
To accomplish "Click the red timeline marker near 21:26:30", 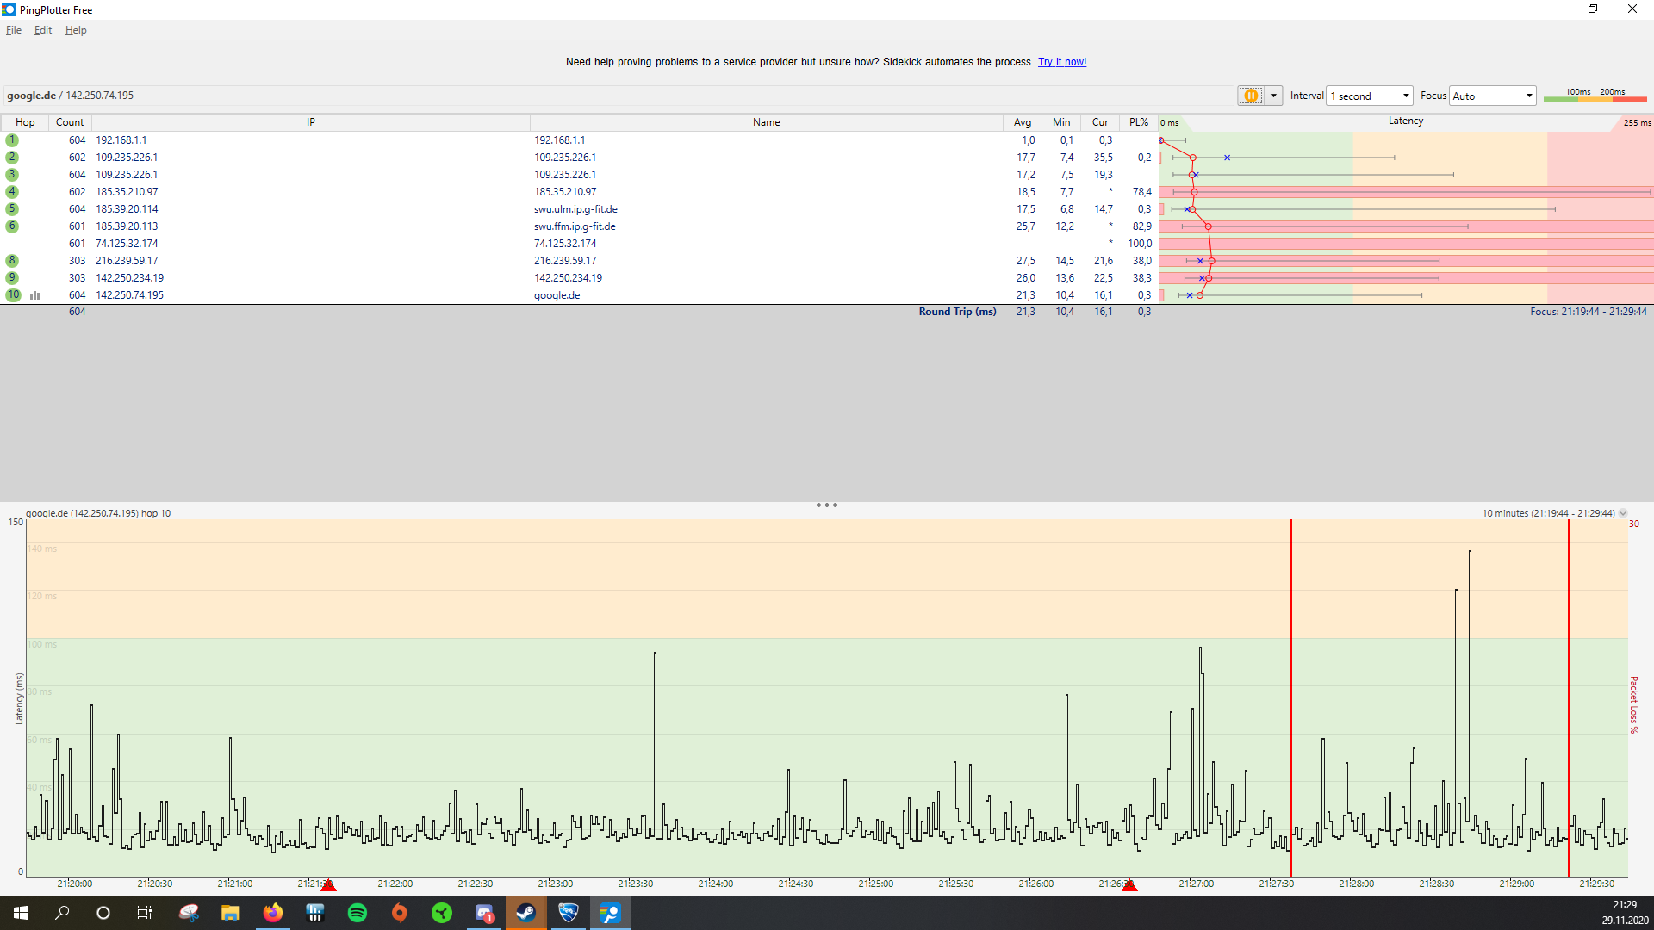I will (x=1129, y=885).
